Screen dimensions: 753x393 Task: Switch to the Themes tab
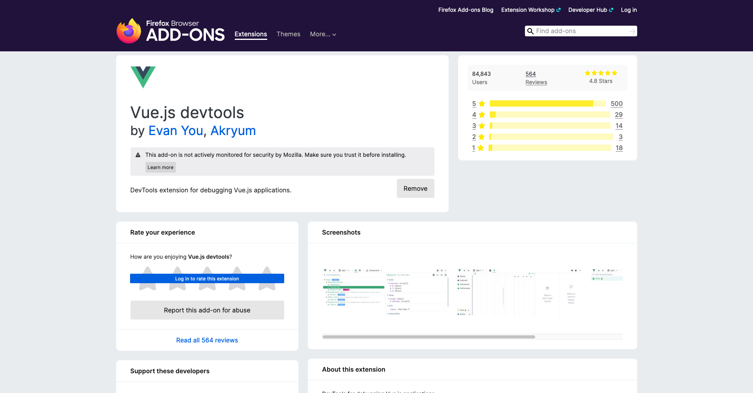[x=288, y=34]
